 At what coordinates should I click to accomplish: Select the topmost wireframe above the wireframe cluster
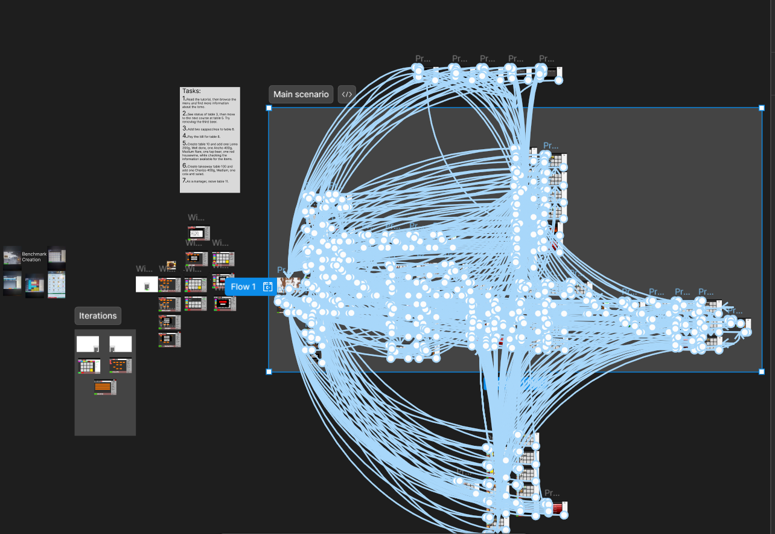(198, 233)
